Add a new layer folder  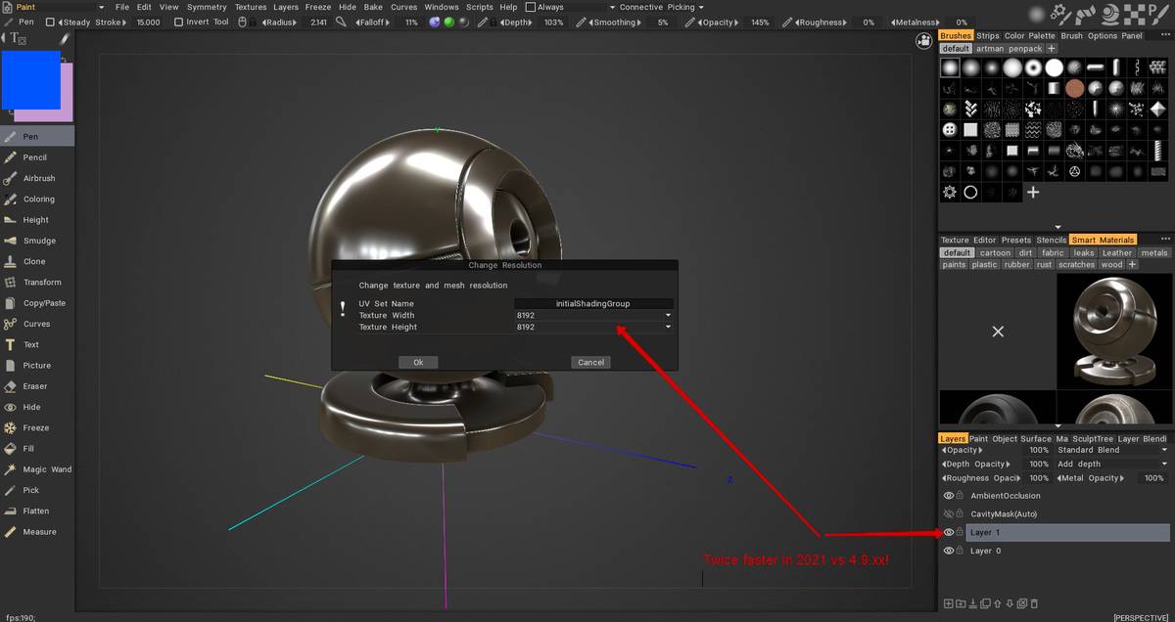[961, 603]
